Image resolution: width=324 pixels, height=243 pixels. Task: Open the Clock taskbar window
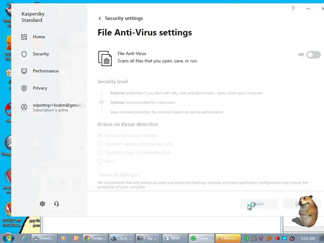[121, 238]
